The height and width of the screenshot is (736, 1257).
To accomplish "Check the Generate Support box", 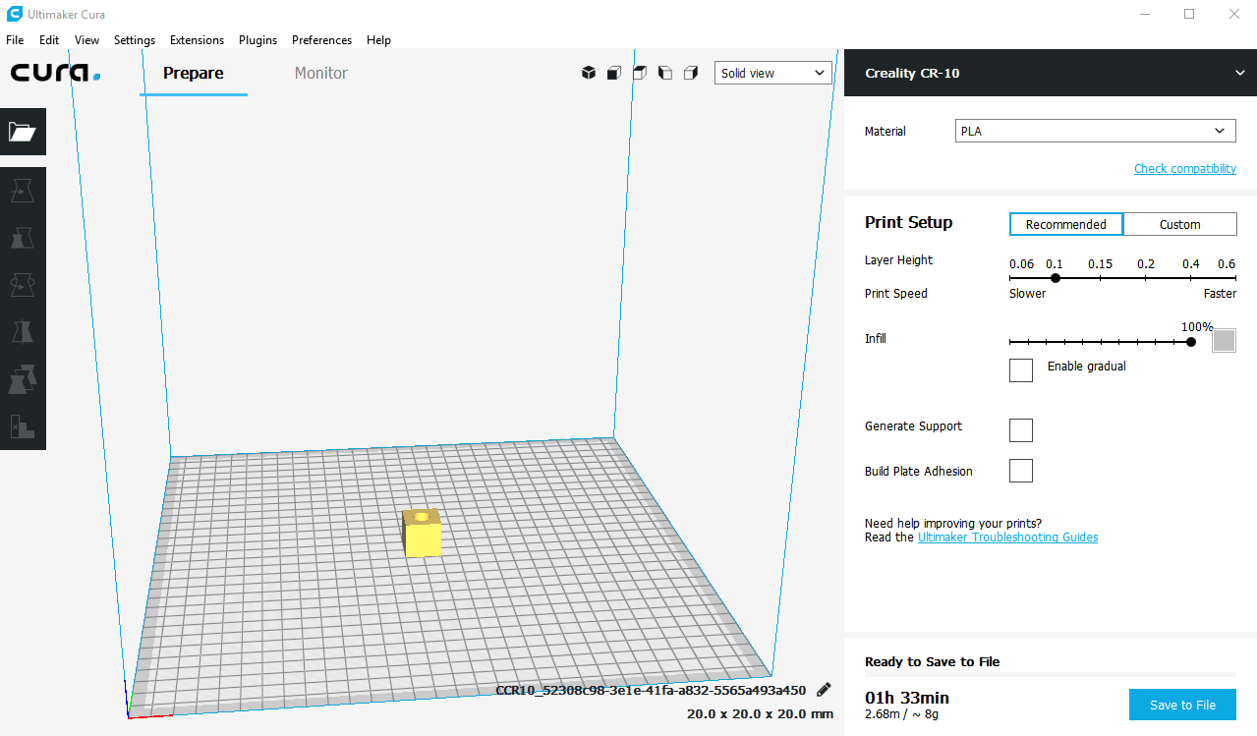I will 1021,430.
